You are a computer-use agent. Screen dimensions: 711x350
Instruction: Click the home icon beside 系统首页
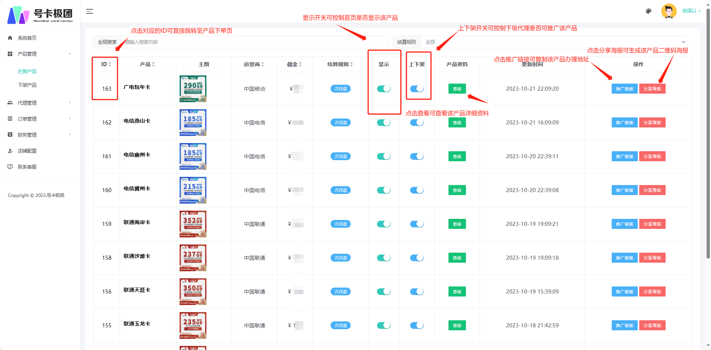[x=10, y=38]
